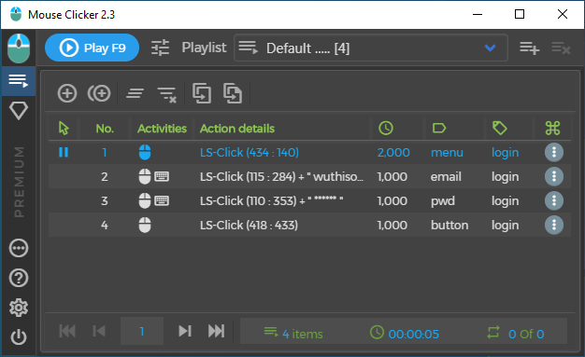Open three-dot menu for pwd row
The image size is (585, 357).
[554, 200]
